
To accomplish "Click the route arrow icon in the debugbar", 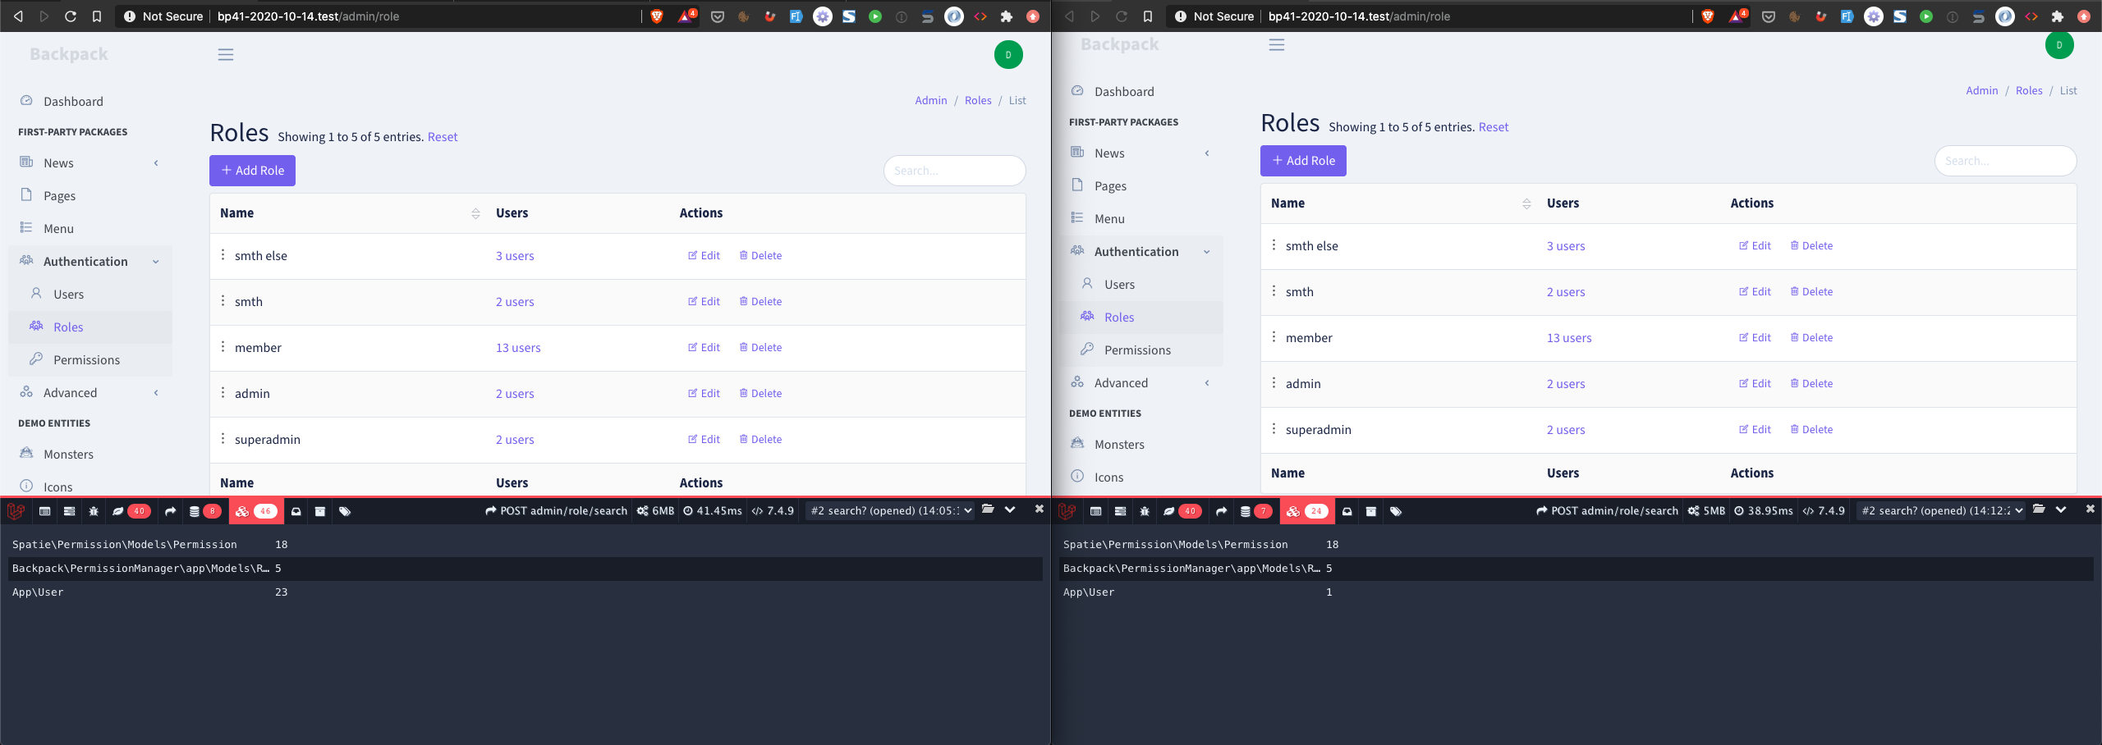I will point(170,510).
